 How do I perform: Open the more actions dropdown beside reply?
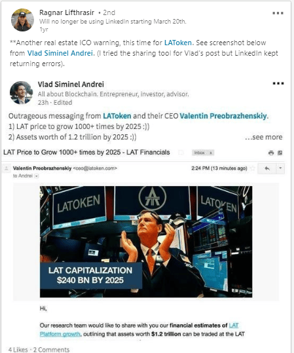coord(280,168)
